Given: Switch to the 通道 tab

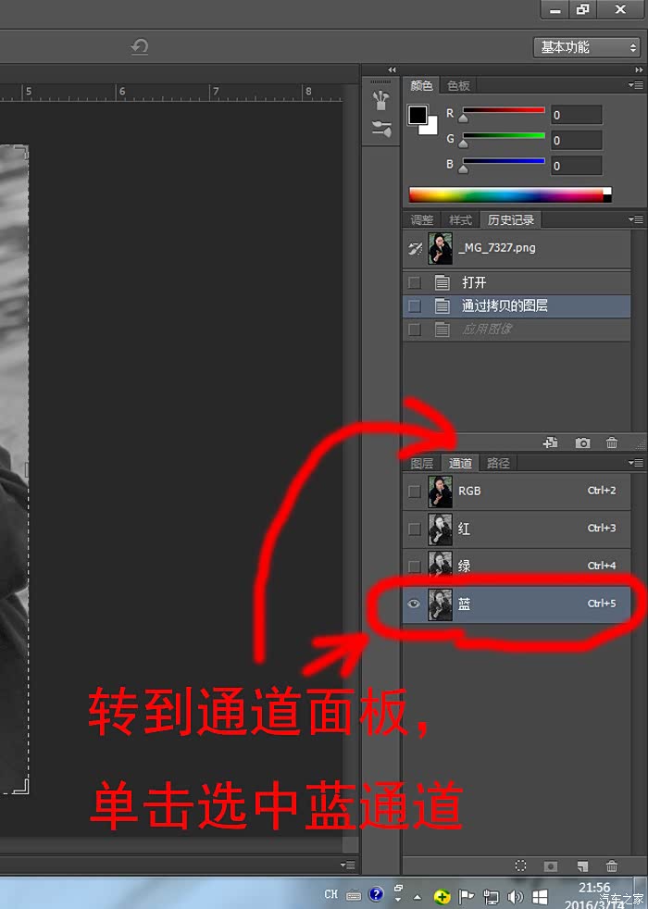Looking at the screenshot, I should [460, 463].
